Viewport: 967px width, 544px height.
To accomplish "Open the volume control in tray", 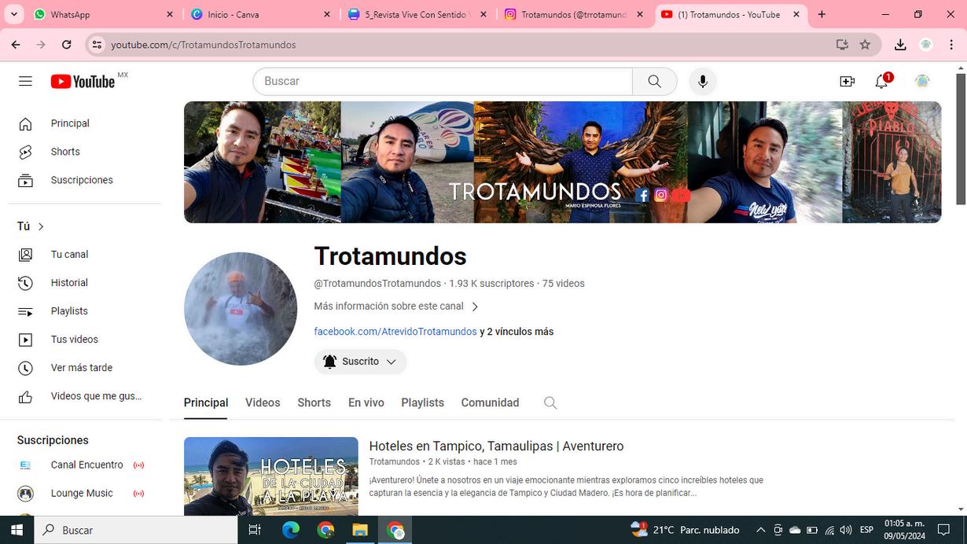I will pyautogui.click(x=846, y=530).
